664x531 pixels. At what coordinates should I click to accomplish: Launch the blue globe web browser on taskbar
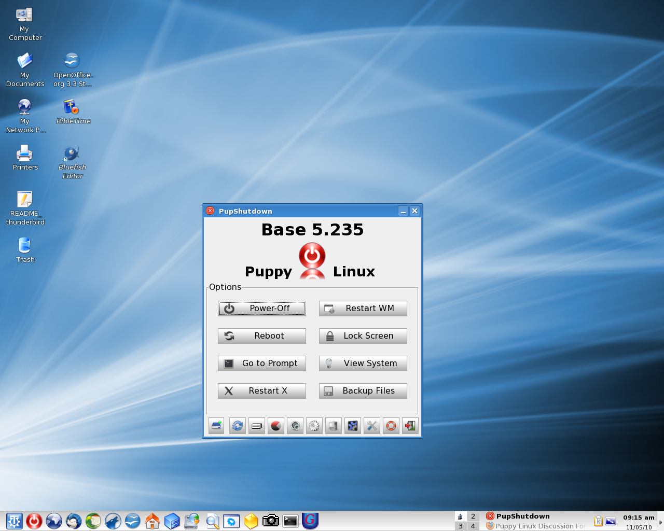tap(54, 521)
